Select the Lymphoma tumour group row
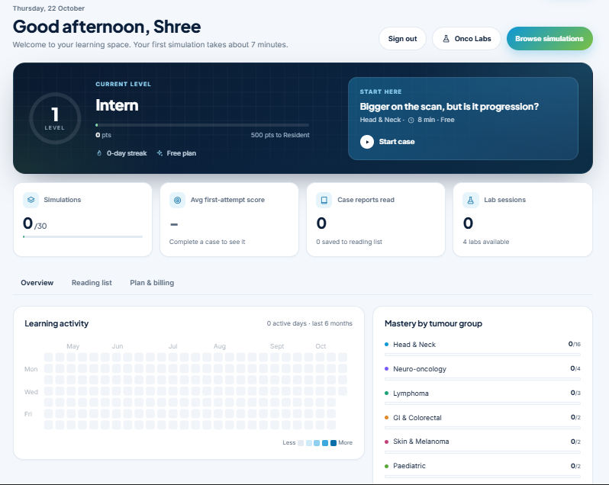Viewport: 609px width, 485px height. click(x=482, y=397)
